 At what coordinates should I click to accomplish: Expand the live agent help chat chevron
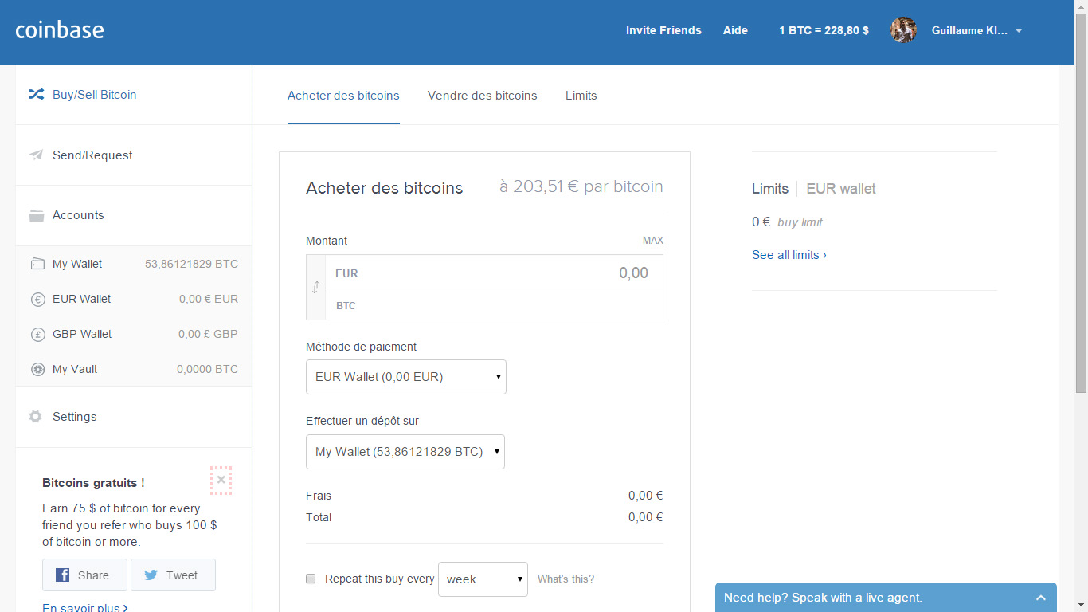(x=1040, y=598)
